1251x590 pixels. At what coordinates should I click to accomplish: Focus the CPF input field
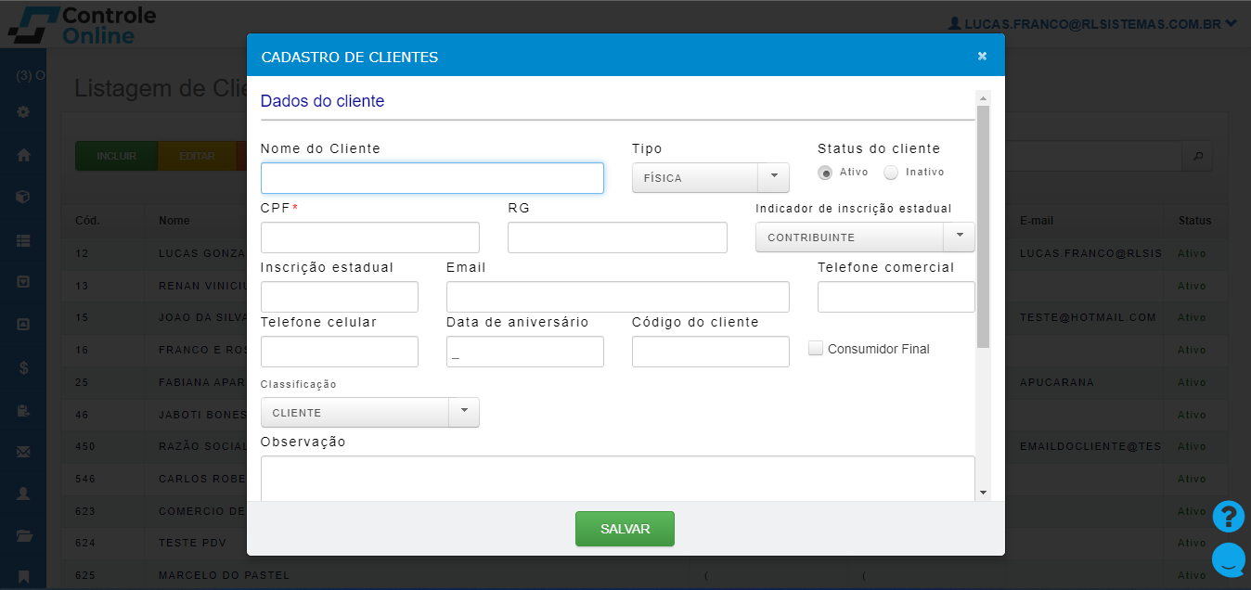[x=369, y=237]
